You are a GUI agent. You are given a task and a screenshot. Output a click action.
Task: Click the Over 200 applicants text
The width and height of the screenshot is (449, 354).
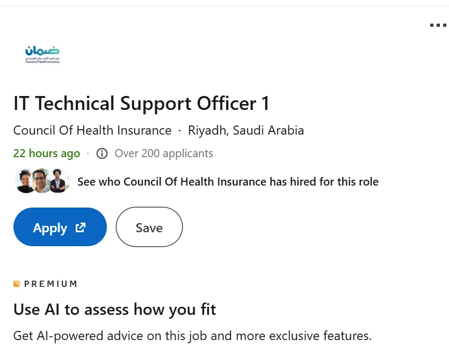coord(164,153)
